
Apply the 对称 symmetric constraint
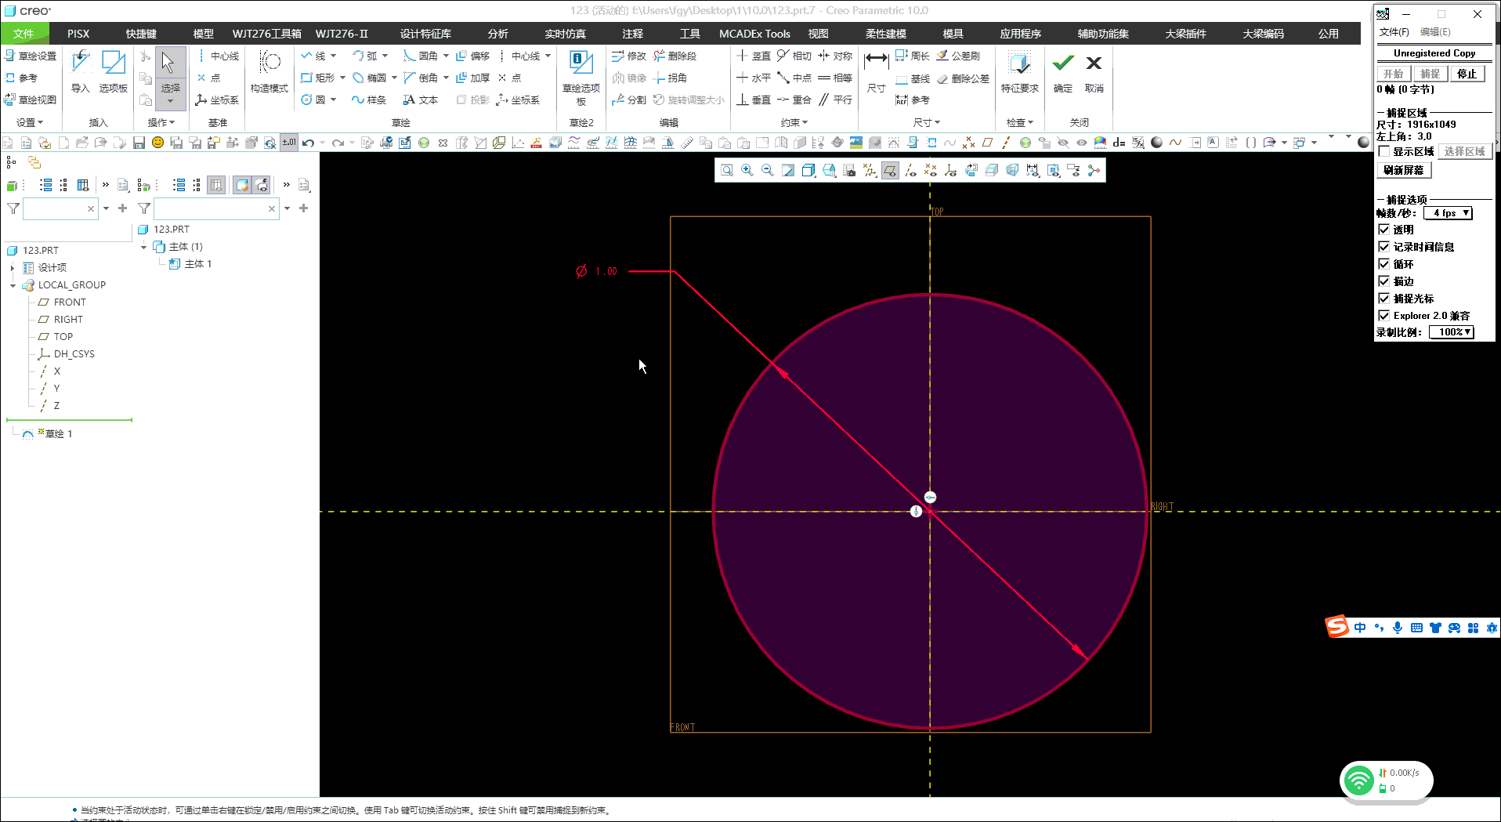point(835,56)
